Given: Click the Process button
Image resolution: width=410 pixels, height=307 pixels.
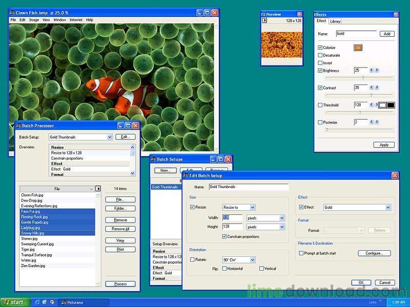Looking at the screenshot, I should (x=120, y=283).
